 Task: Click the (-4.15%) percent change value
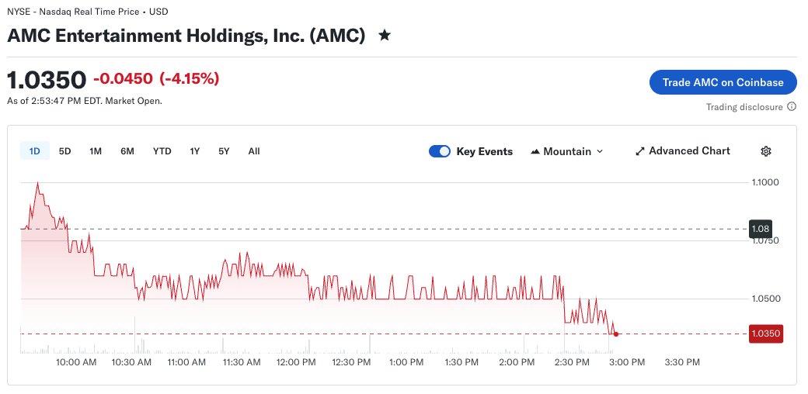189,78
